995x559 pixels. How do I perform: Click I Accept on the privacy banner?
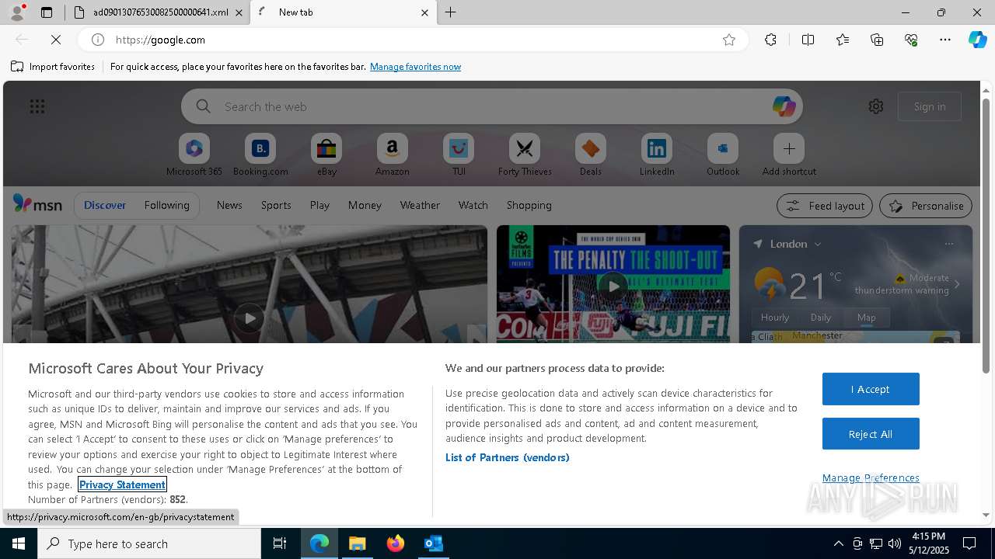[871, 389]
